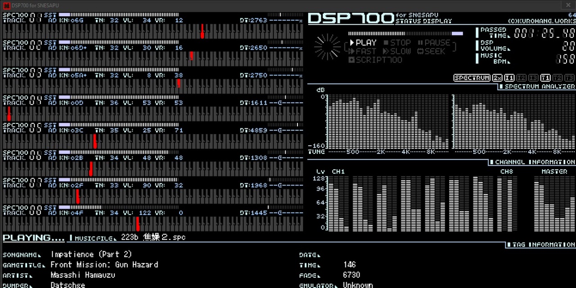Pause playback using the PAUSE control

(434, 43)
